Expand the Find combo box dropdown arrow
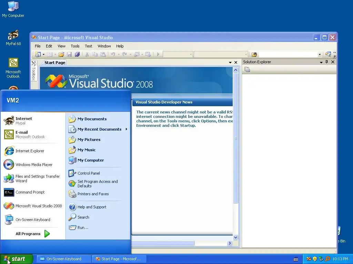 tap(320, 54)
